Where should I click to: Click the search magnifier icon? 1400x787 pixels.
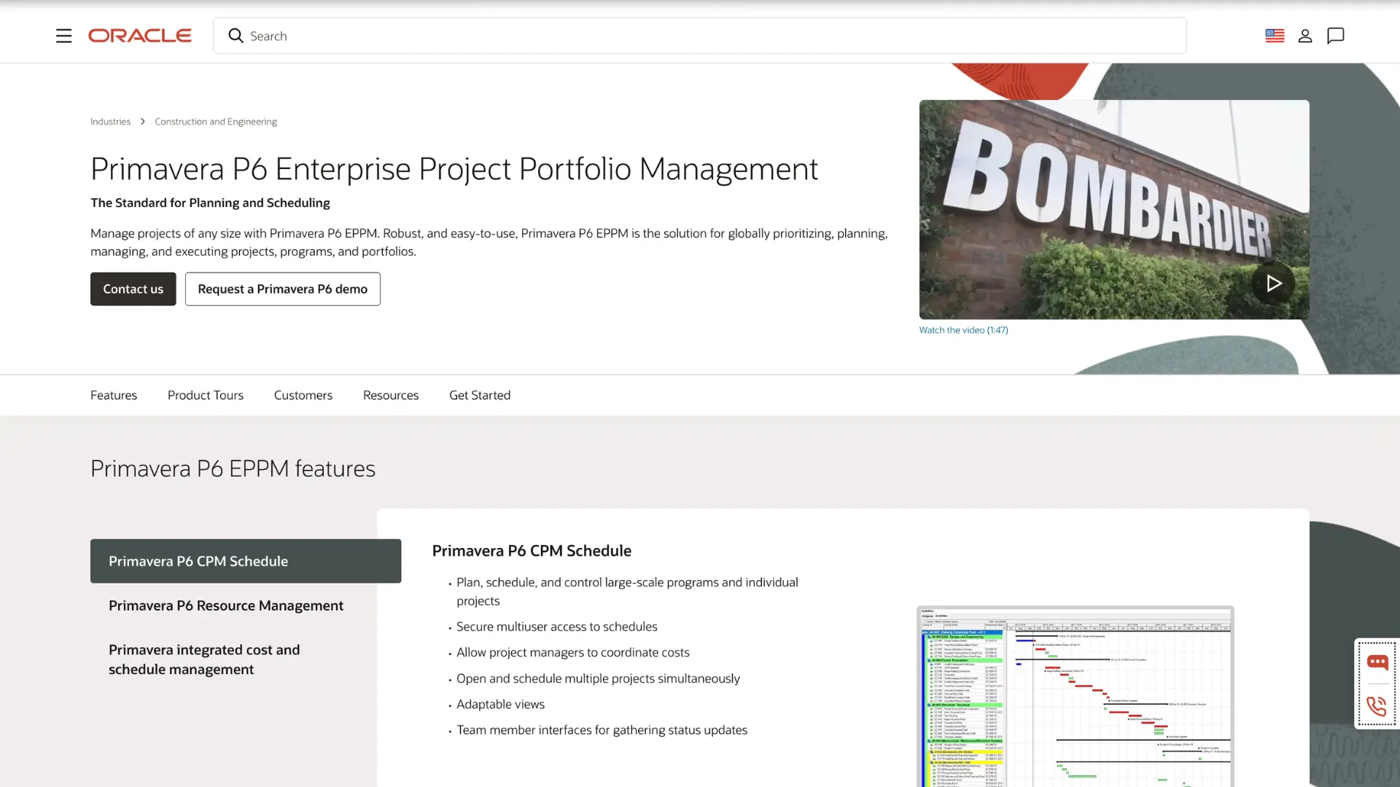(236, 36)
